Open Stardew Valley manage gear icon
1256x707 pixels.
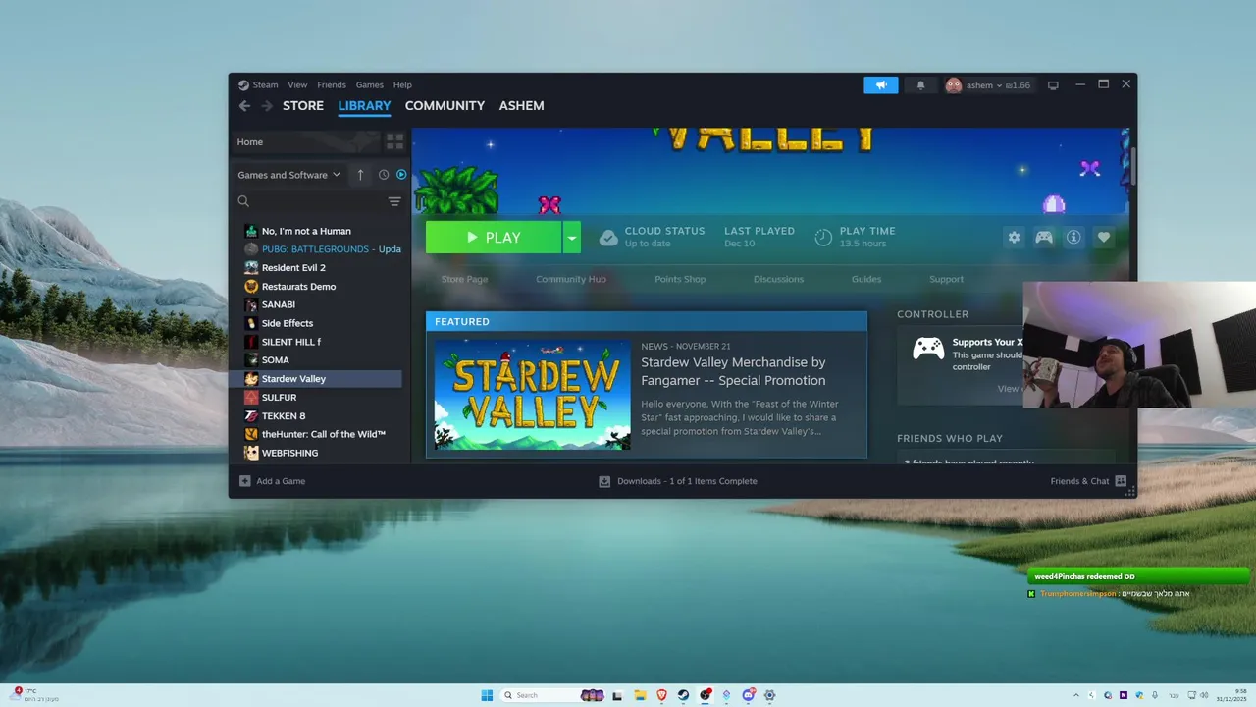coord(1014,237)
